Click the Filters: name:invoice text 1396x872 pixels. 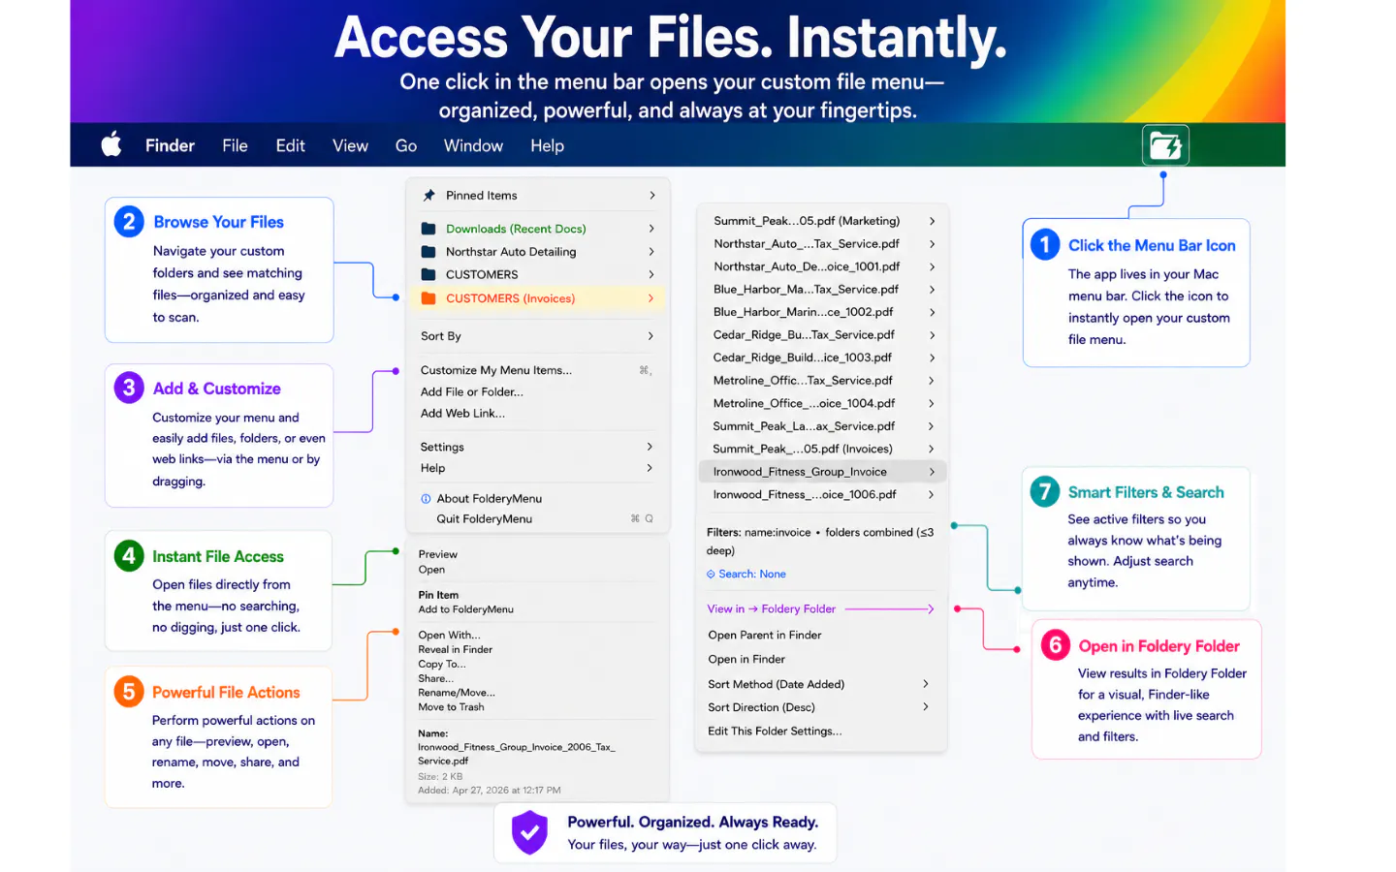758,532
